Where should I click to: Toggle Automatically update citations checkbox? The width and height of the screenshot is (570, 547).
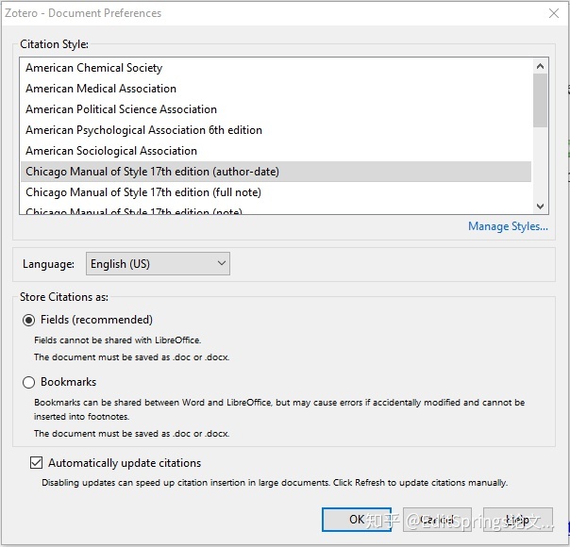pos(36,463)
